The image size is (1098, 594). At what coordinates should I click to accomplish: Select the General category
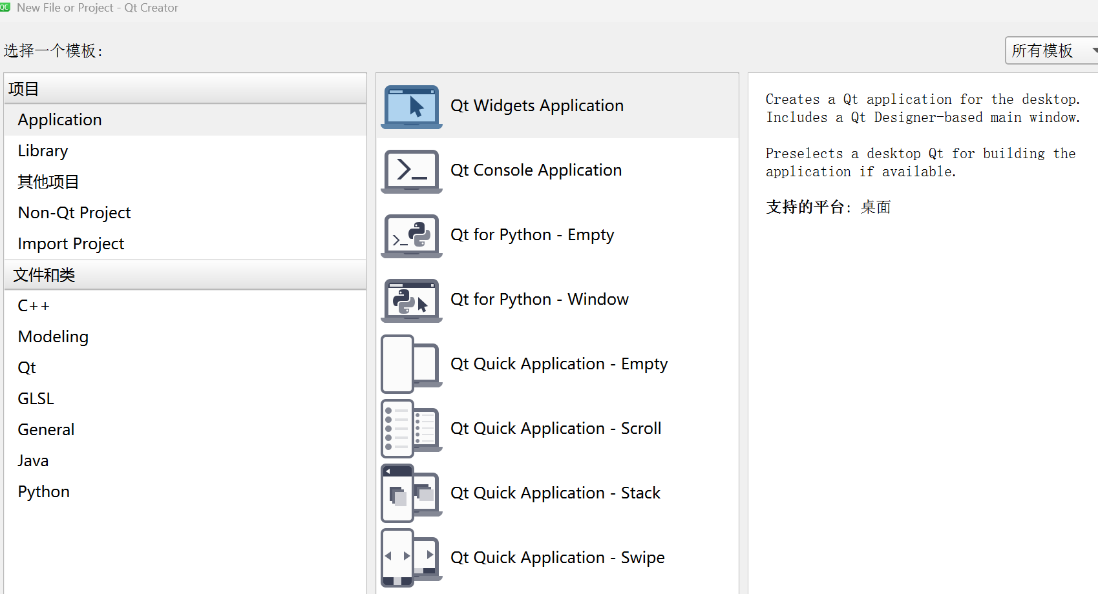click(x=185, y=430)
